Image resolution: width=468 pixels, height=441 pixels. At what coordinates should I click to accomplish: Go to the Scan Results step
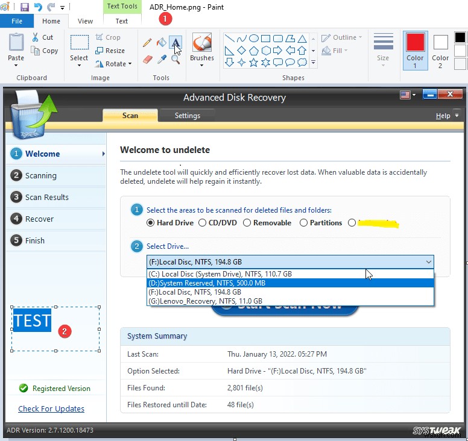56,197
